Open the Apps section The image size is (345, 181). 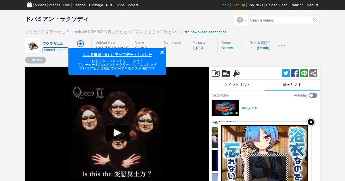coord(120,5)
